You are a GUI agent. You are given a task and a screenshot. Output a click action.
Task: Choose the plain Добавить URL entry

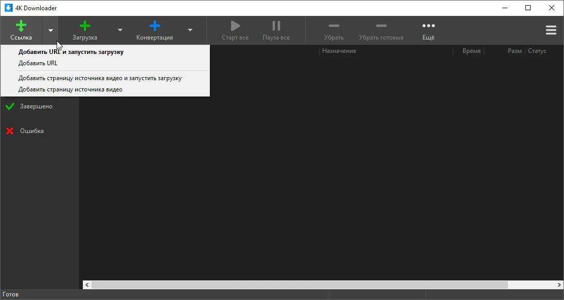pyautogui.click(x=38, y=63)
